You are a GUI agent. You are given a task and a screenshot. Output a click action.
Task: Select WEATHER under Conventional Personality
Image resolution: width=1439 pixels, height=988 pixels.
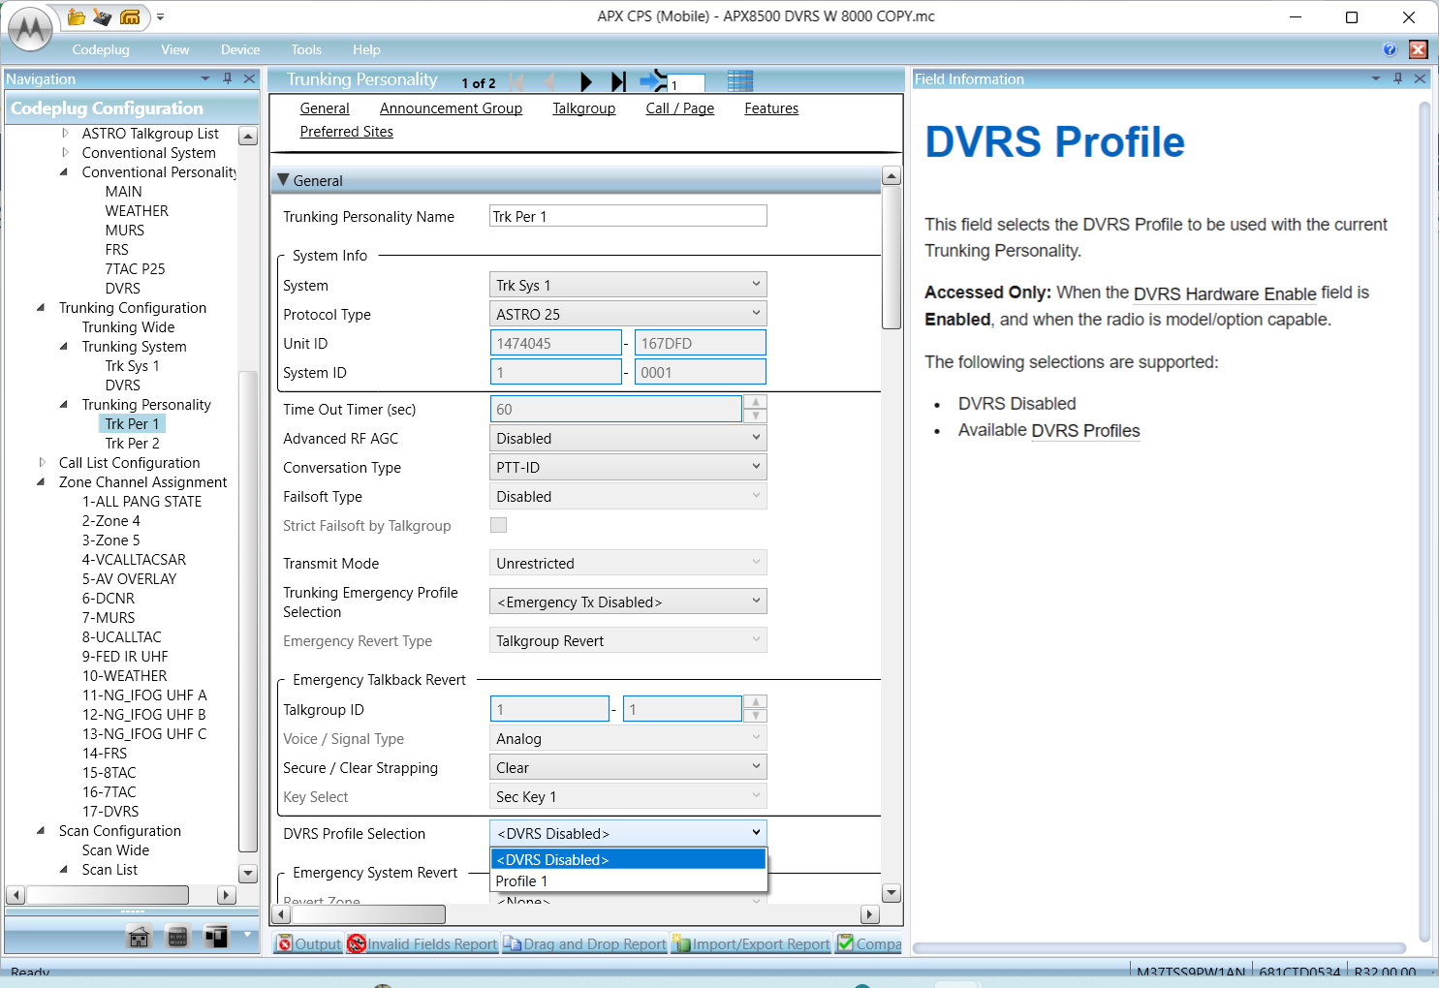coord(137,211)
